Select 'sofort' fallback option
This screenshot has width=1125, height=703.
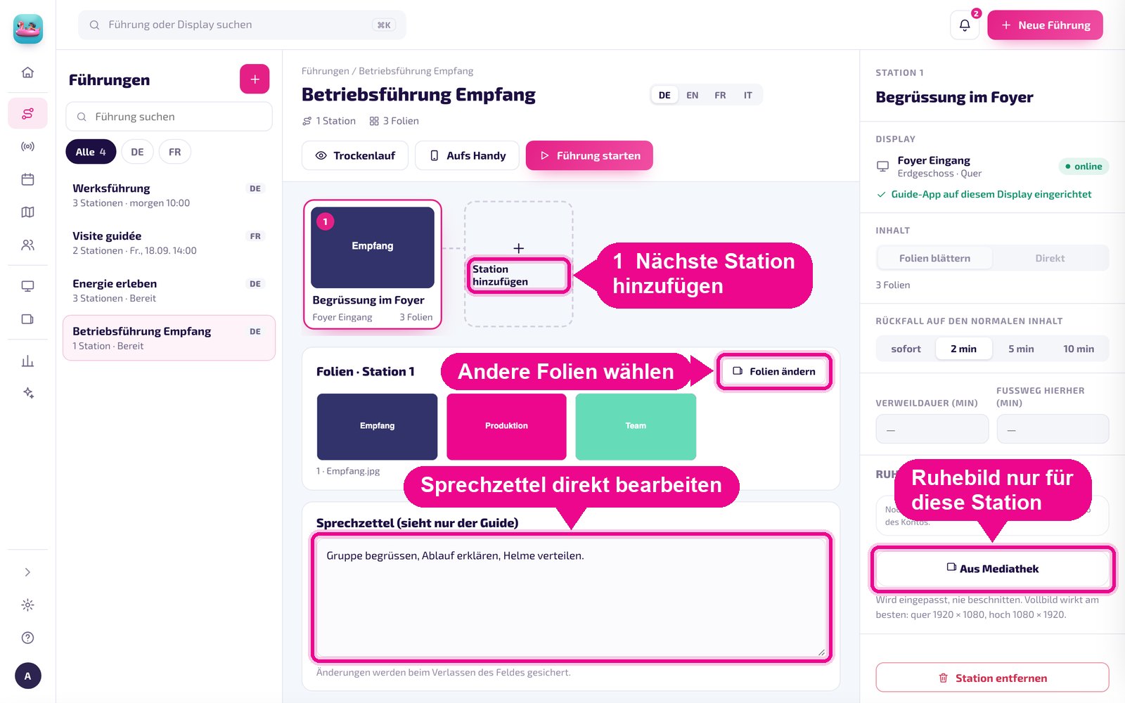tap(906, 349)
